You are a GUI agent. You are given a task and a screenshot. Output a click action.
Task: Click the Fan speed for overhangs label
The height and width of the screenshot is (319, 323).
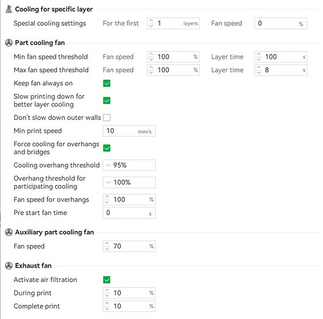tap(51, 200)
